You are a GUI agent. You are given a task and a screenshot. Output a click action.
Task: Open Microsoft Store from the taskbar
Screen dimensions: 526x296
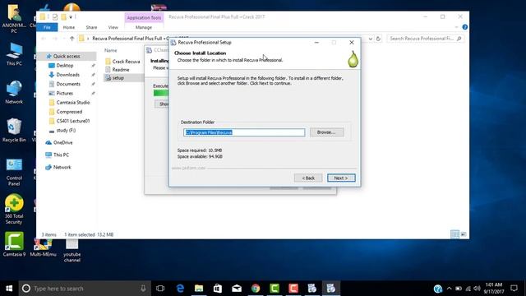point(218,289)
